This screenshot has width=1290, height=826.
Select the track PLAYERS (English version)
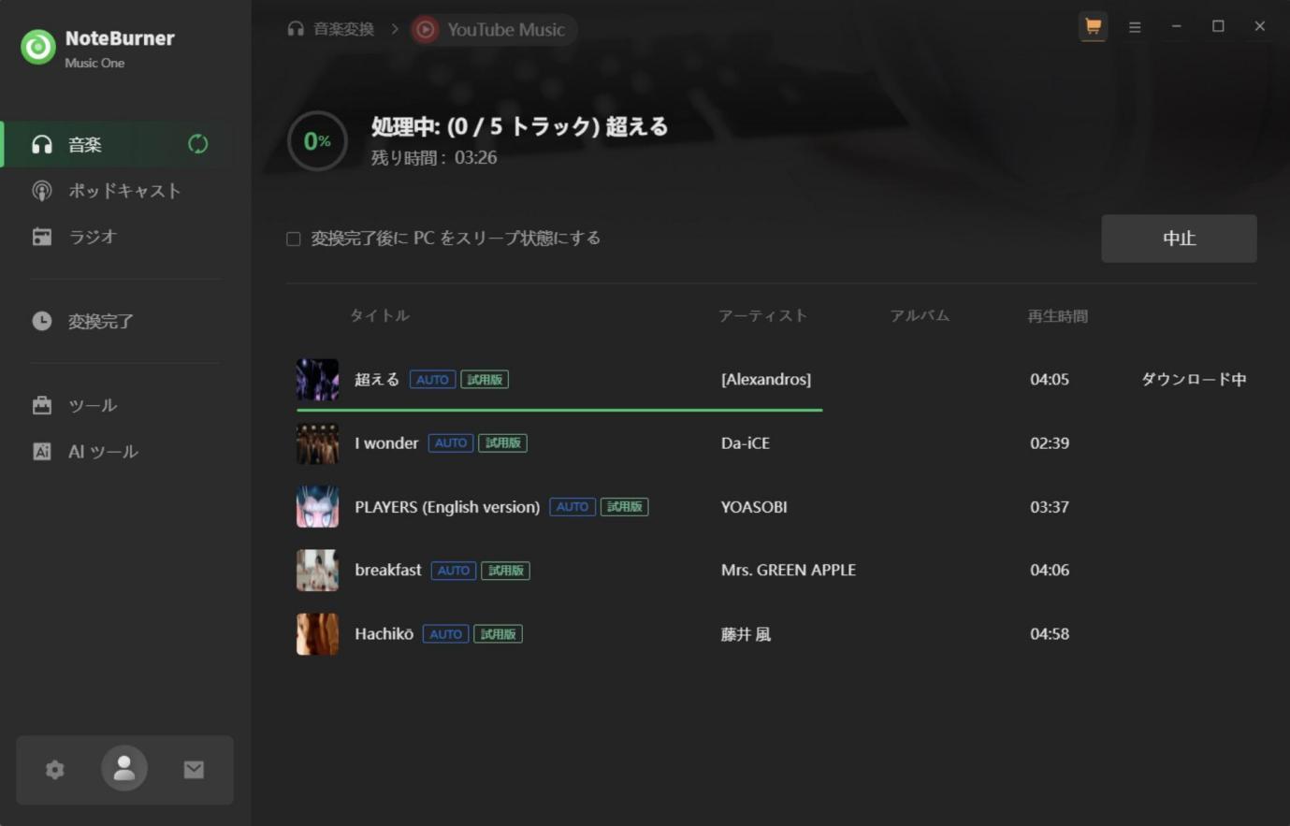click(x=447, y=506)
